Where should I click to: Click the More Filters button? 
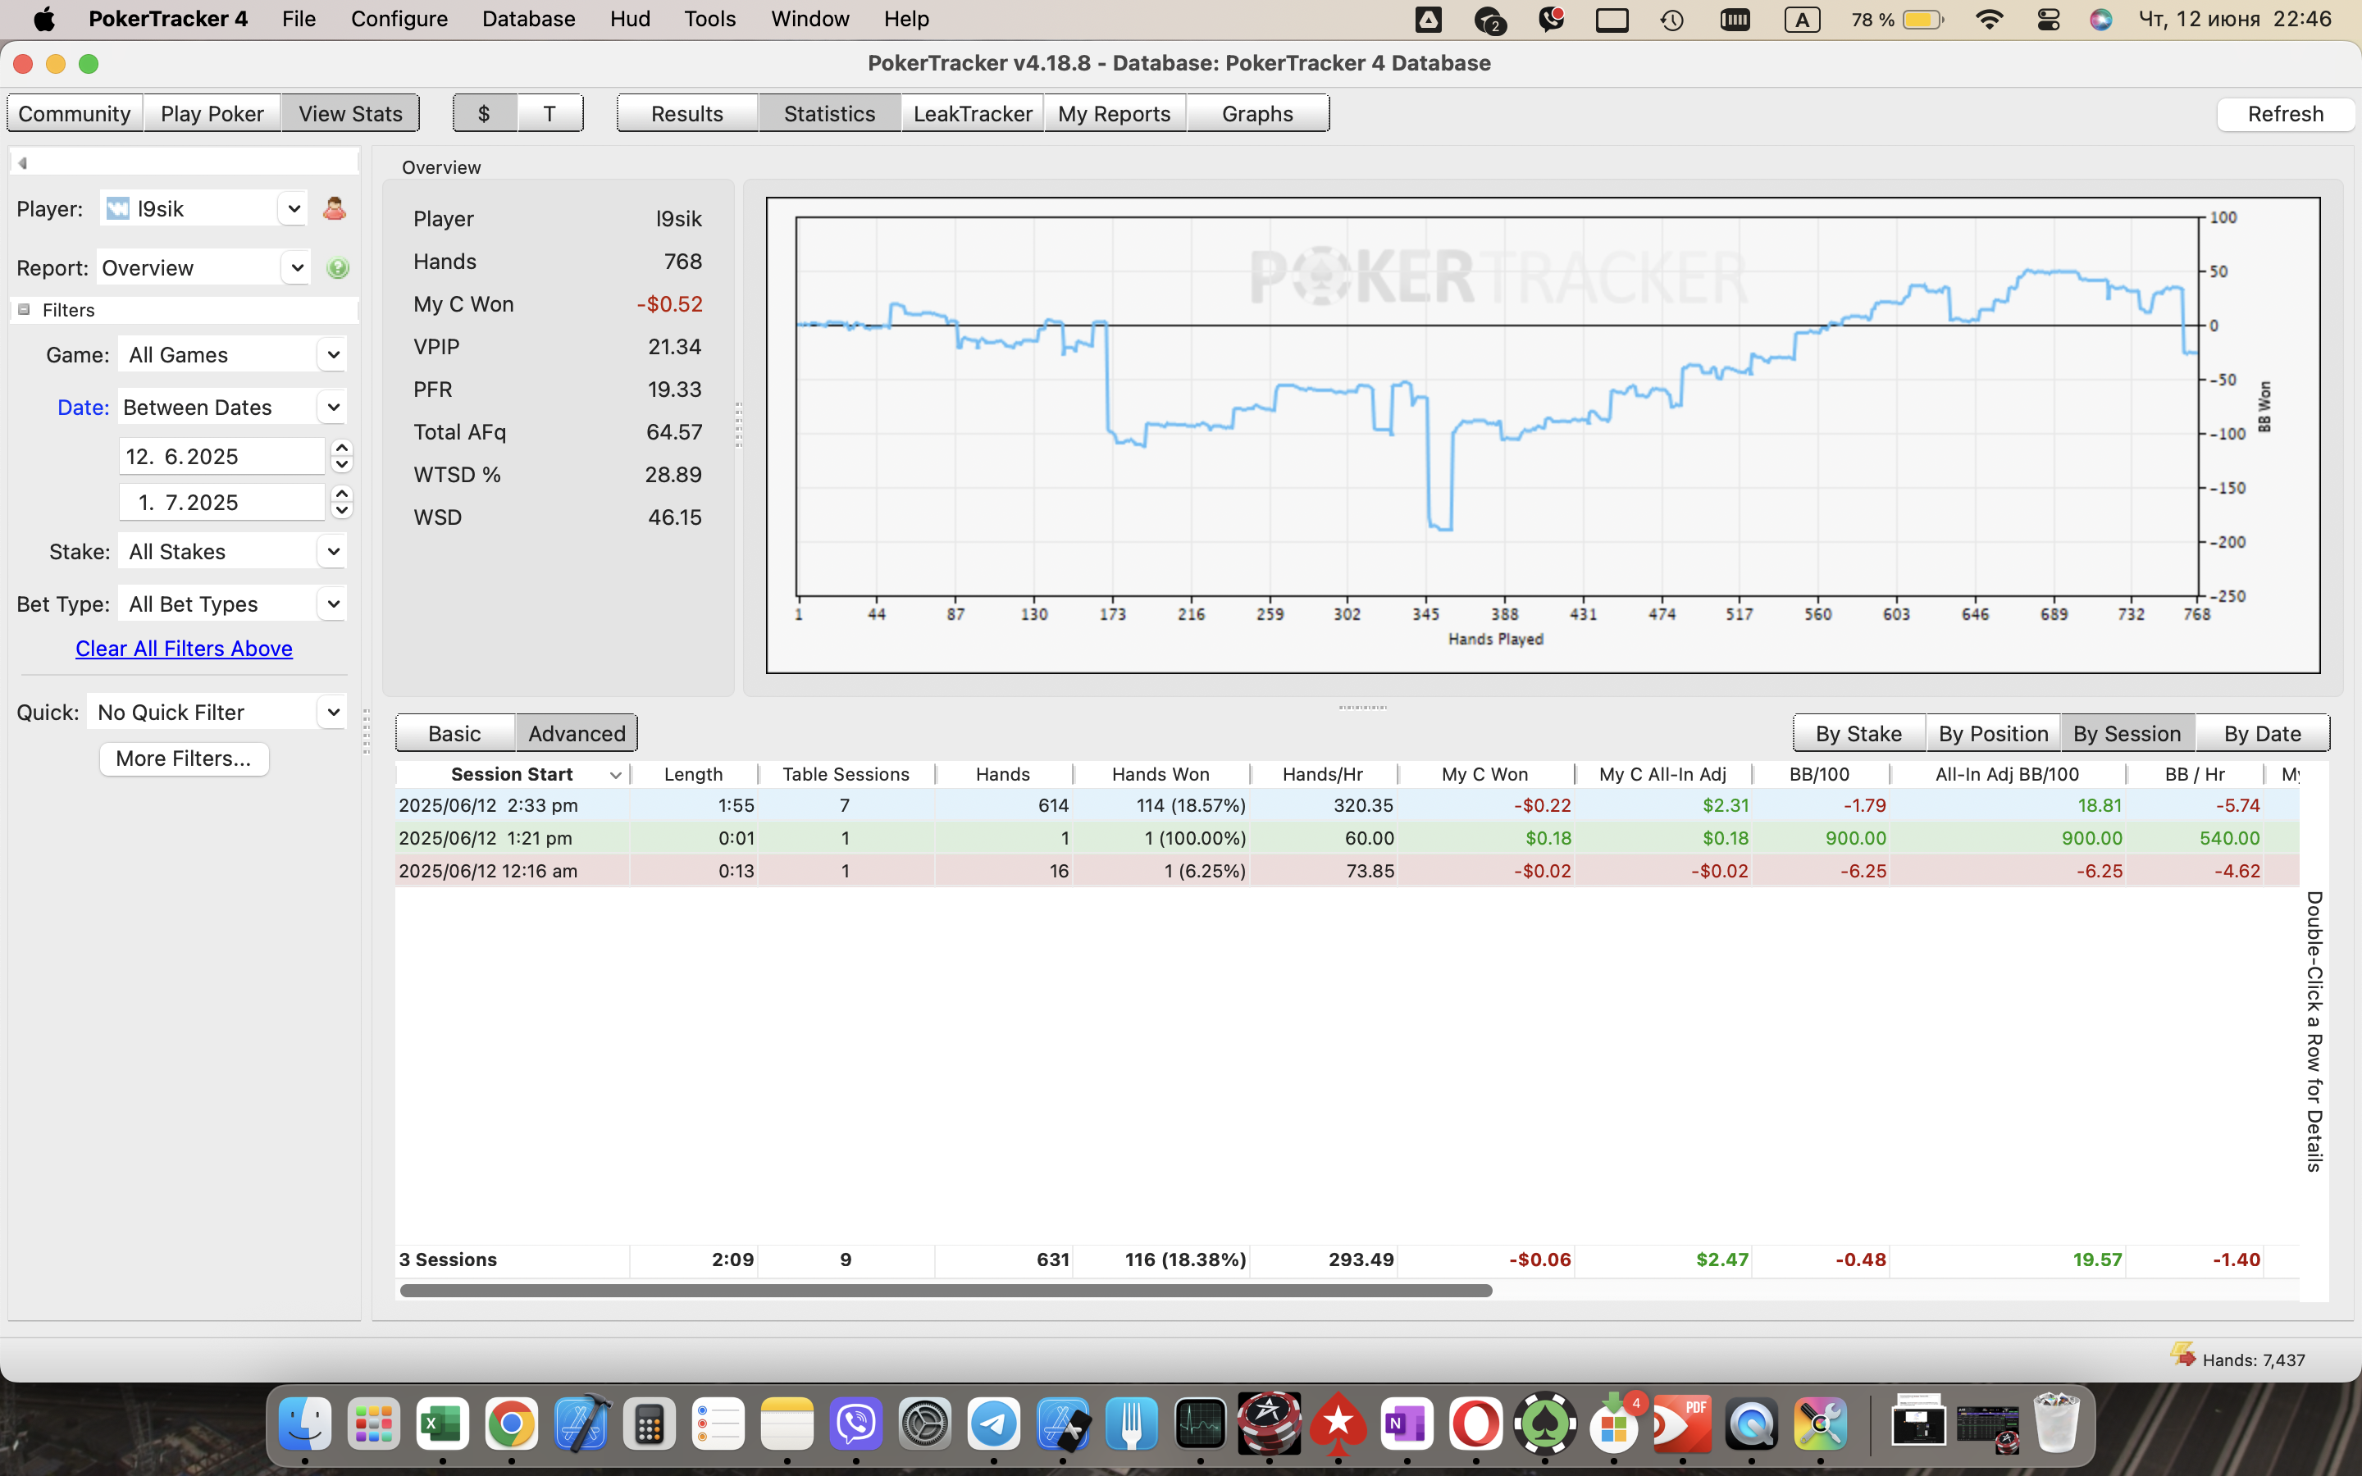coord(184,758)
